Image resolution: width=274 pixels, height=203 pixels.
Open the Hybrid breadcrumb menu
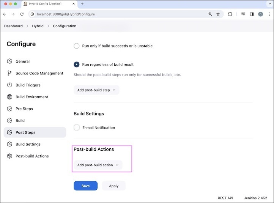(x=38, y=26)
